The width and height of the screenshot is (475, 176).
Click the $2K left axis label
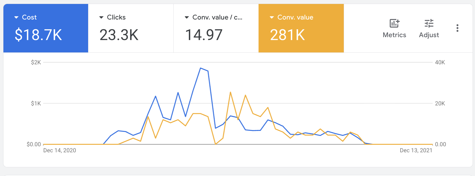(36, 62)
